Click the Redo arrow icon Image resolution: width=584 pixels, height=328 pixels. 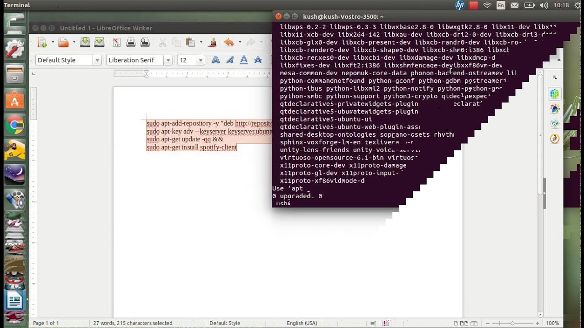point(250,43)
